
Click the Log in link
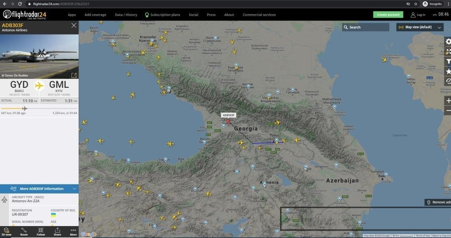(421, 15)
